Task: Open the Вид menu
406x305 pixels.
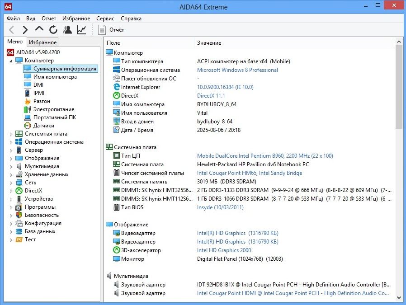Action: [x=31, y=19]
